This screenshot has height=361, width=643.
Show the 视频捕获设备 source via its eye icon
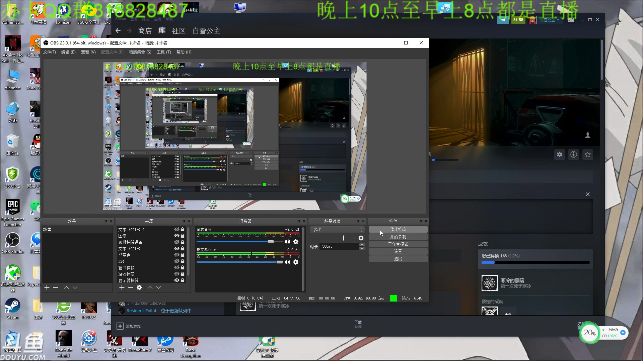coord(176,242)
